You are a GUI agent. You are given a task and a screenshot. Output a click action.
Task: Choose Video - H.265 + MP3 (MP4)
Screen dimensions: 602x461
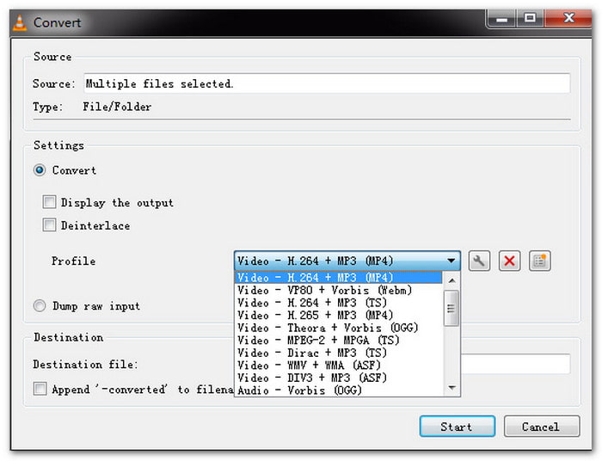pos(338,315)
